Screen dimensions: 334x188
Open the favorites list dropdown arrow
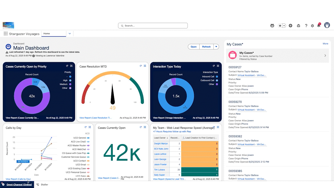[x=284, y=25]
